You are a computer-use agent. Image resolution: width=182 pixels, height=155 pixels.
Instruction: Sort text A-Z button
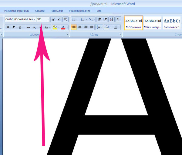point(112,19)
